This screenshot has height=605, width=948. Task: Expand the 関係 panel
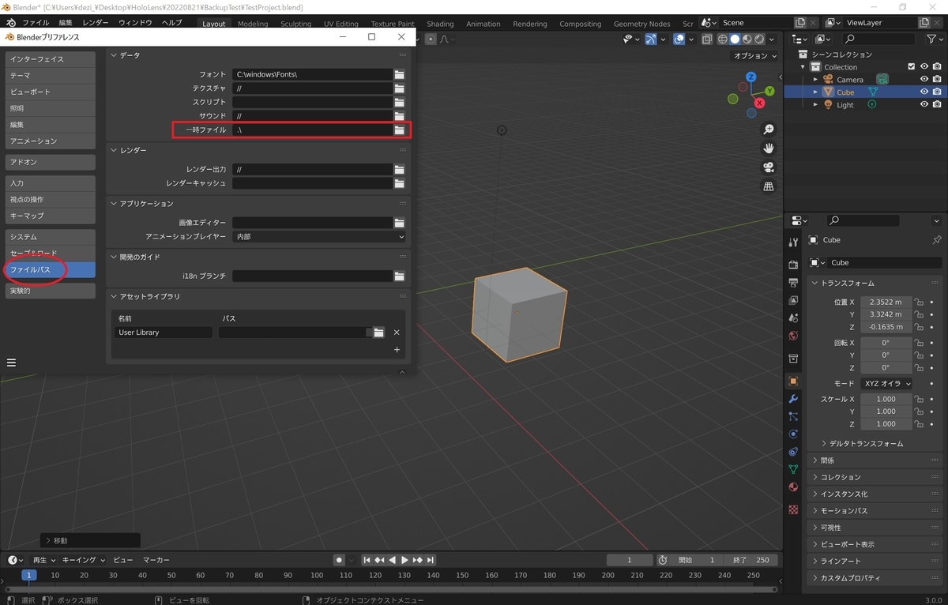875,460
